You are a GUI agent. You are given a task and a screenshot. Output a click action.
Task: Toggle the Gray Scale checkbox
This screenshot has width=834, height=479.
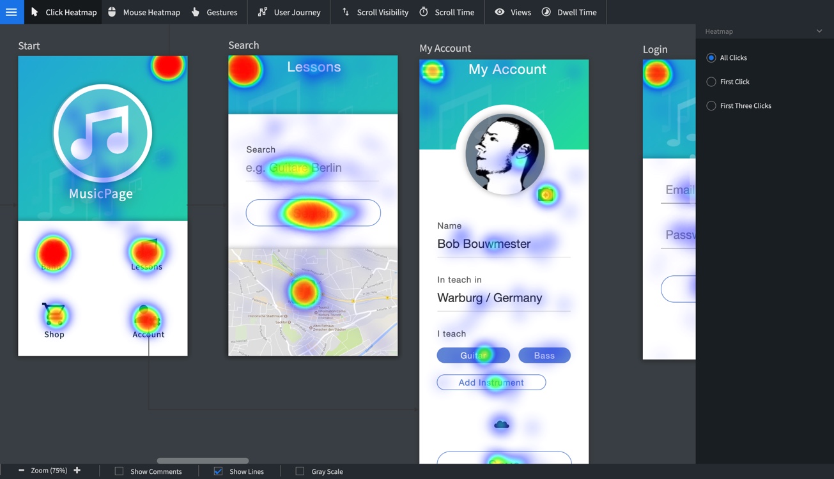(300, 471)
